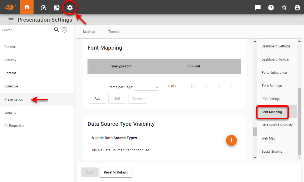Clear the search field with X icon
The image size is (304, 182).
pos(64,30)
